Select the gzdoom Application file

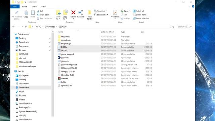(x=105, y=57)
